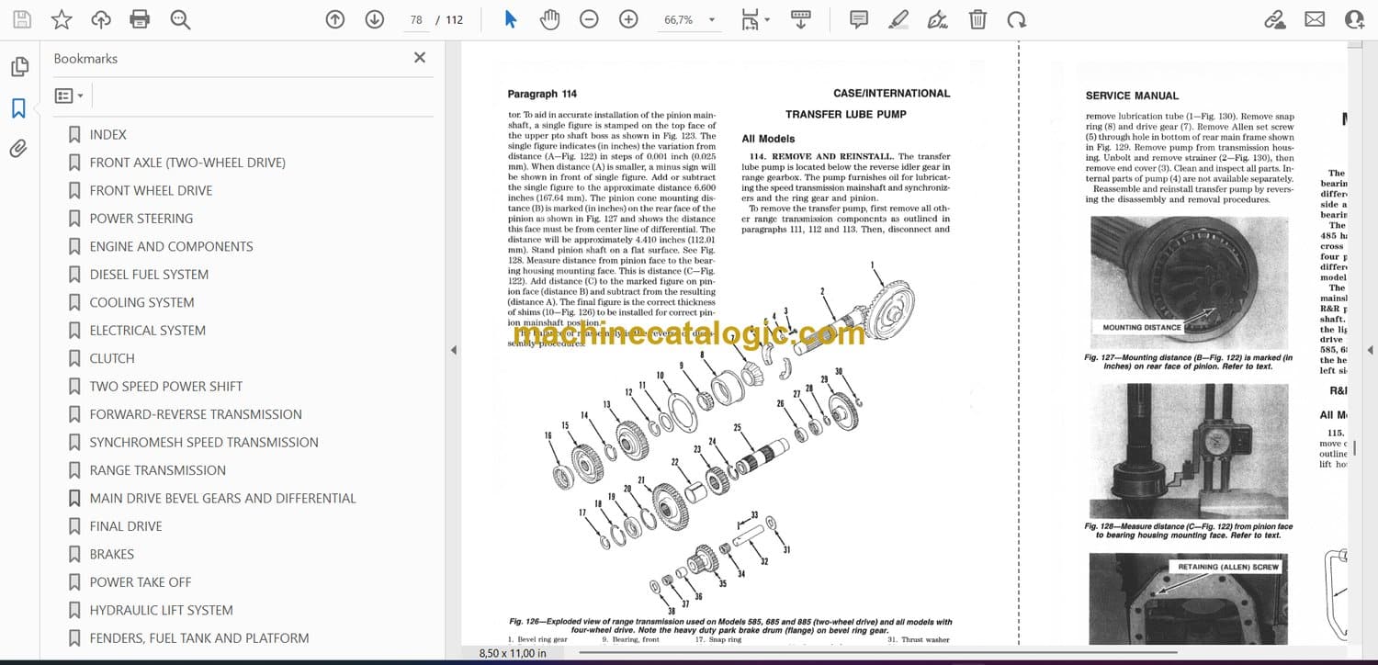Go to the FINAL DRIVE bookmark
Image resolution: width=1378 pixels, height=665 pixels.
pyautogui.click(x=126, y=527)
